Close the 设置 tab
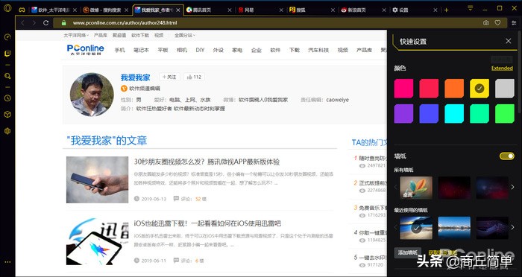This screenshot has height=277, width=522. pos(435,10)
